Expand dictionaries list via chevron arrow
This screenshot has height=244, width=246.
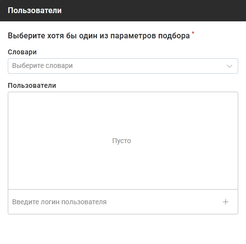click(x=230, y=66)
